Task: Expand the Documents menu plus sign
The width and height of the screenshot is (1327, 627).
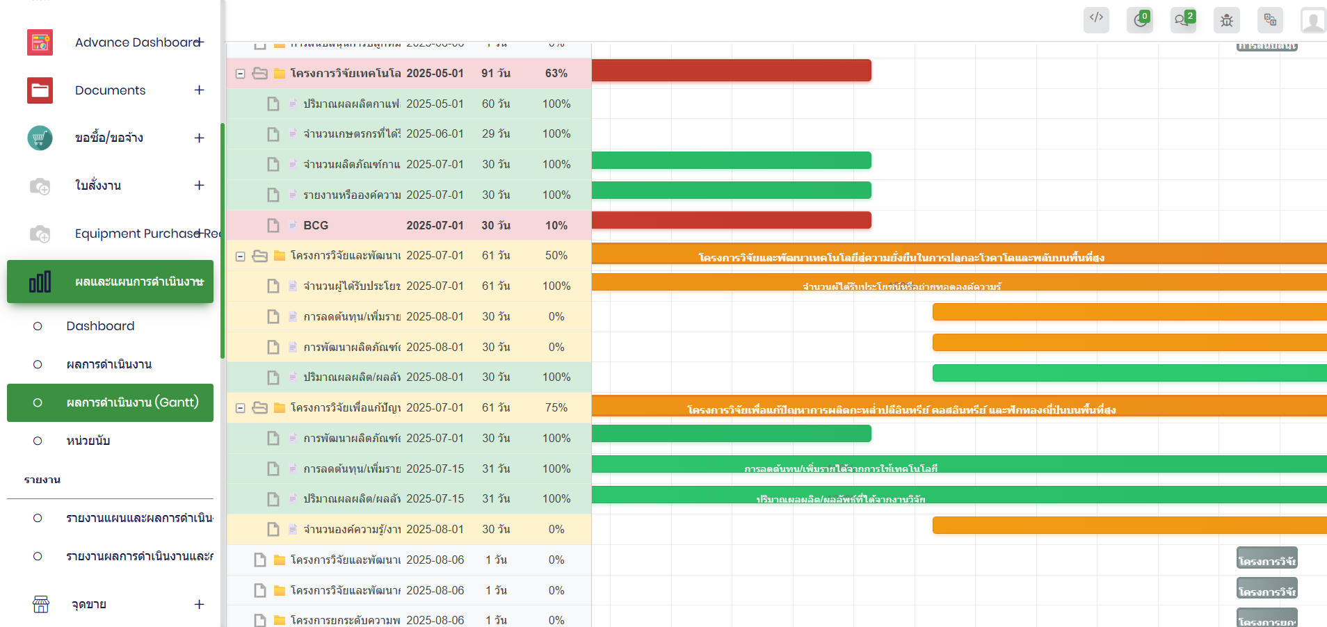Action: pyautogui.click(x=199, y=90)
